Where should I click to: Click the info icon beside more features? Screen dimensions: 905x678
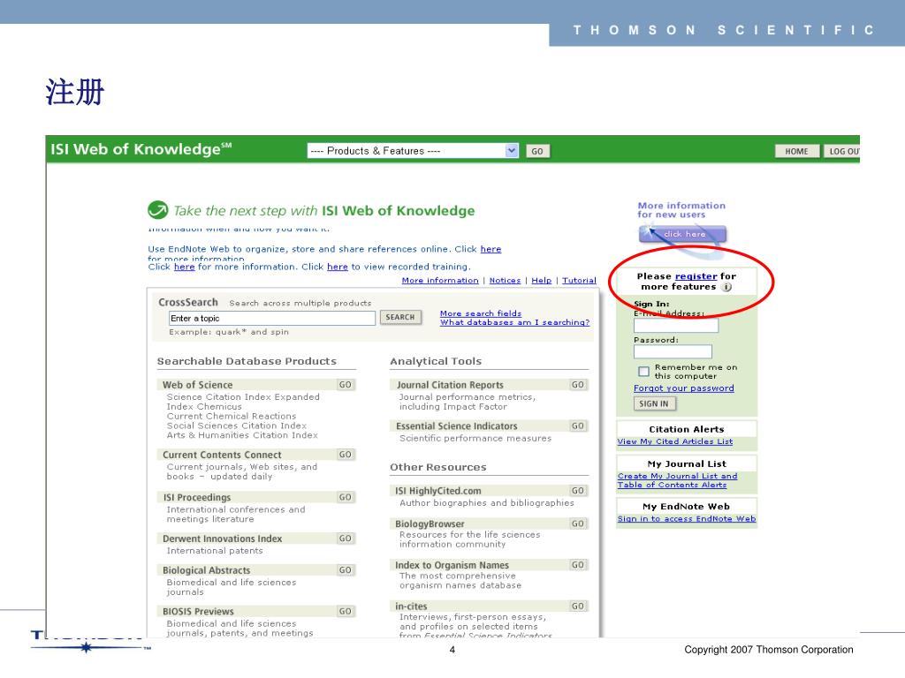coord(726,287)
